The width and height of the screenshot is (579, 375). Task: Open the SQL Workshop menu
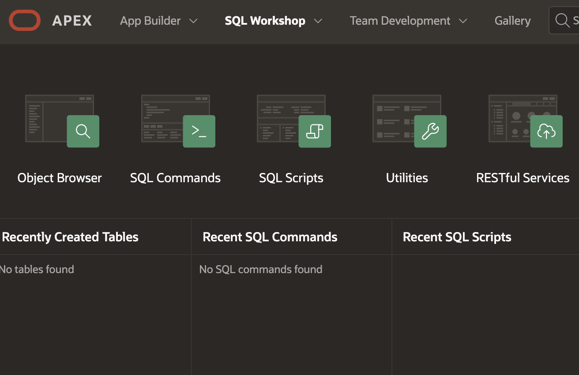coord(265,21)
